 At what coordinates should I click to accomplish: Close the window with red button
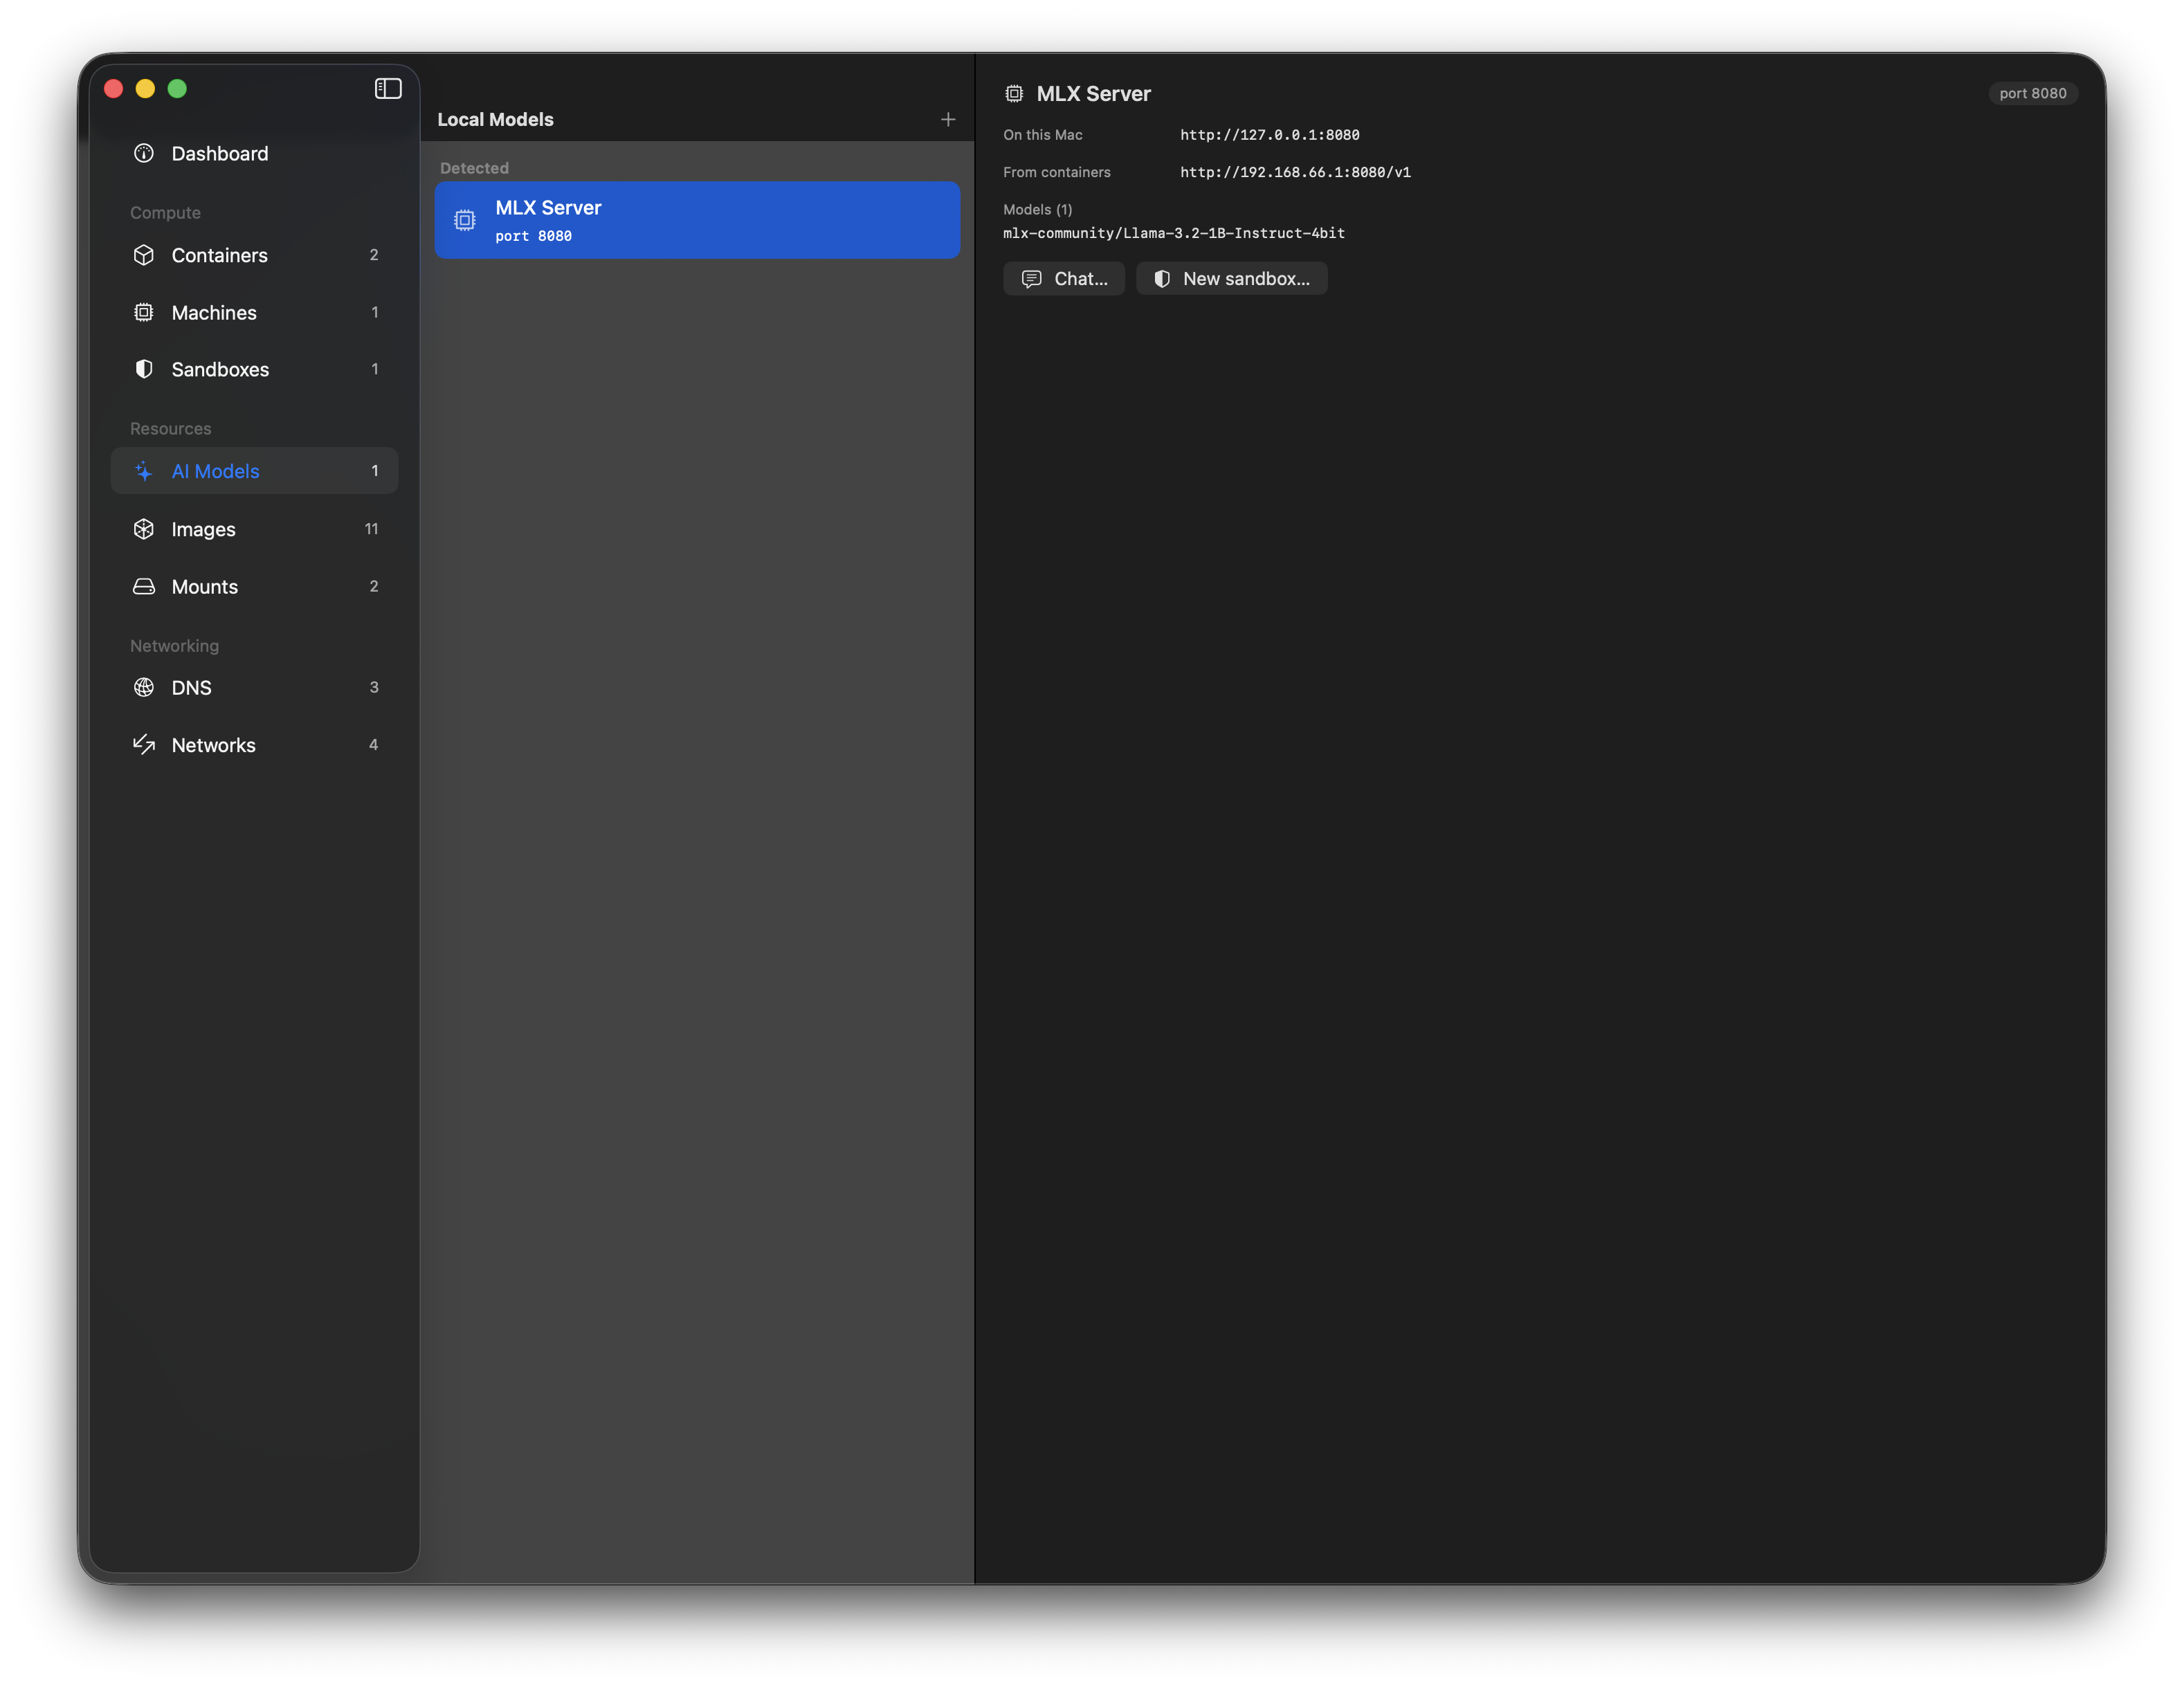(113, 89)
